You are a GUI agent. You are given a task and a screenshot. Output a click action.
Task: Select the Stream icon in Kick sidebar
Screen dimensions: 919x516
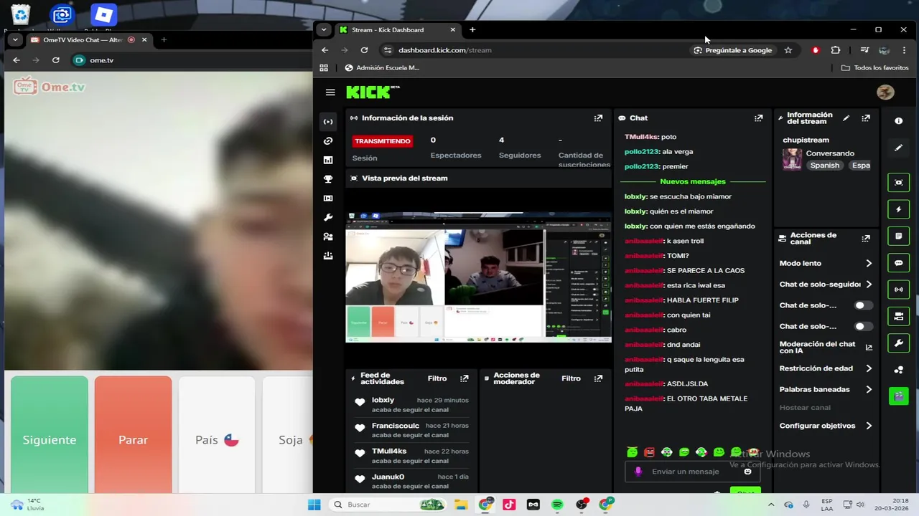(328, 122)
